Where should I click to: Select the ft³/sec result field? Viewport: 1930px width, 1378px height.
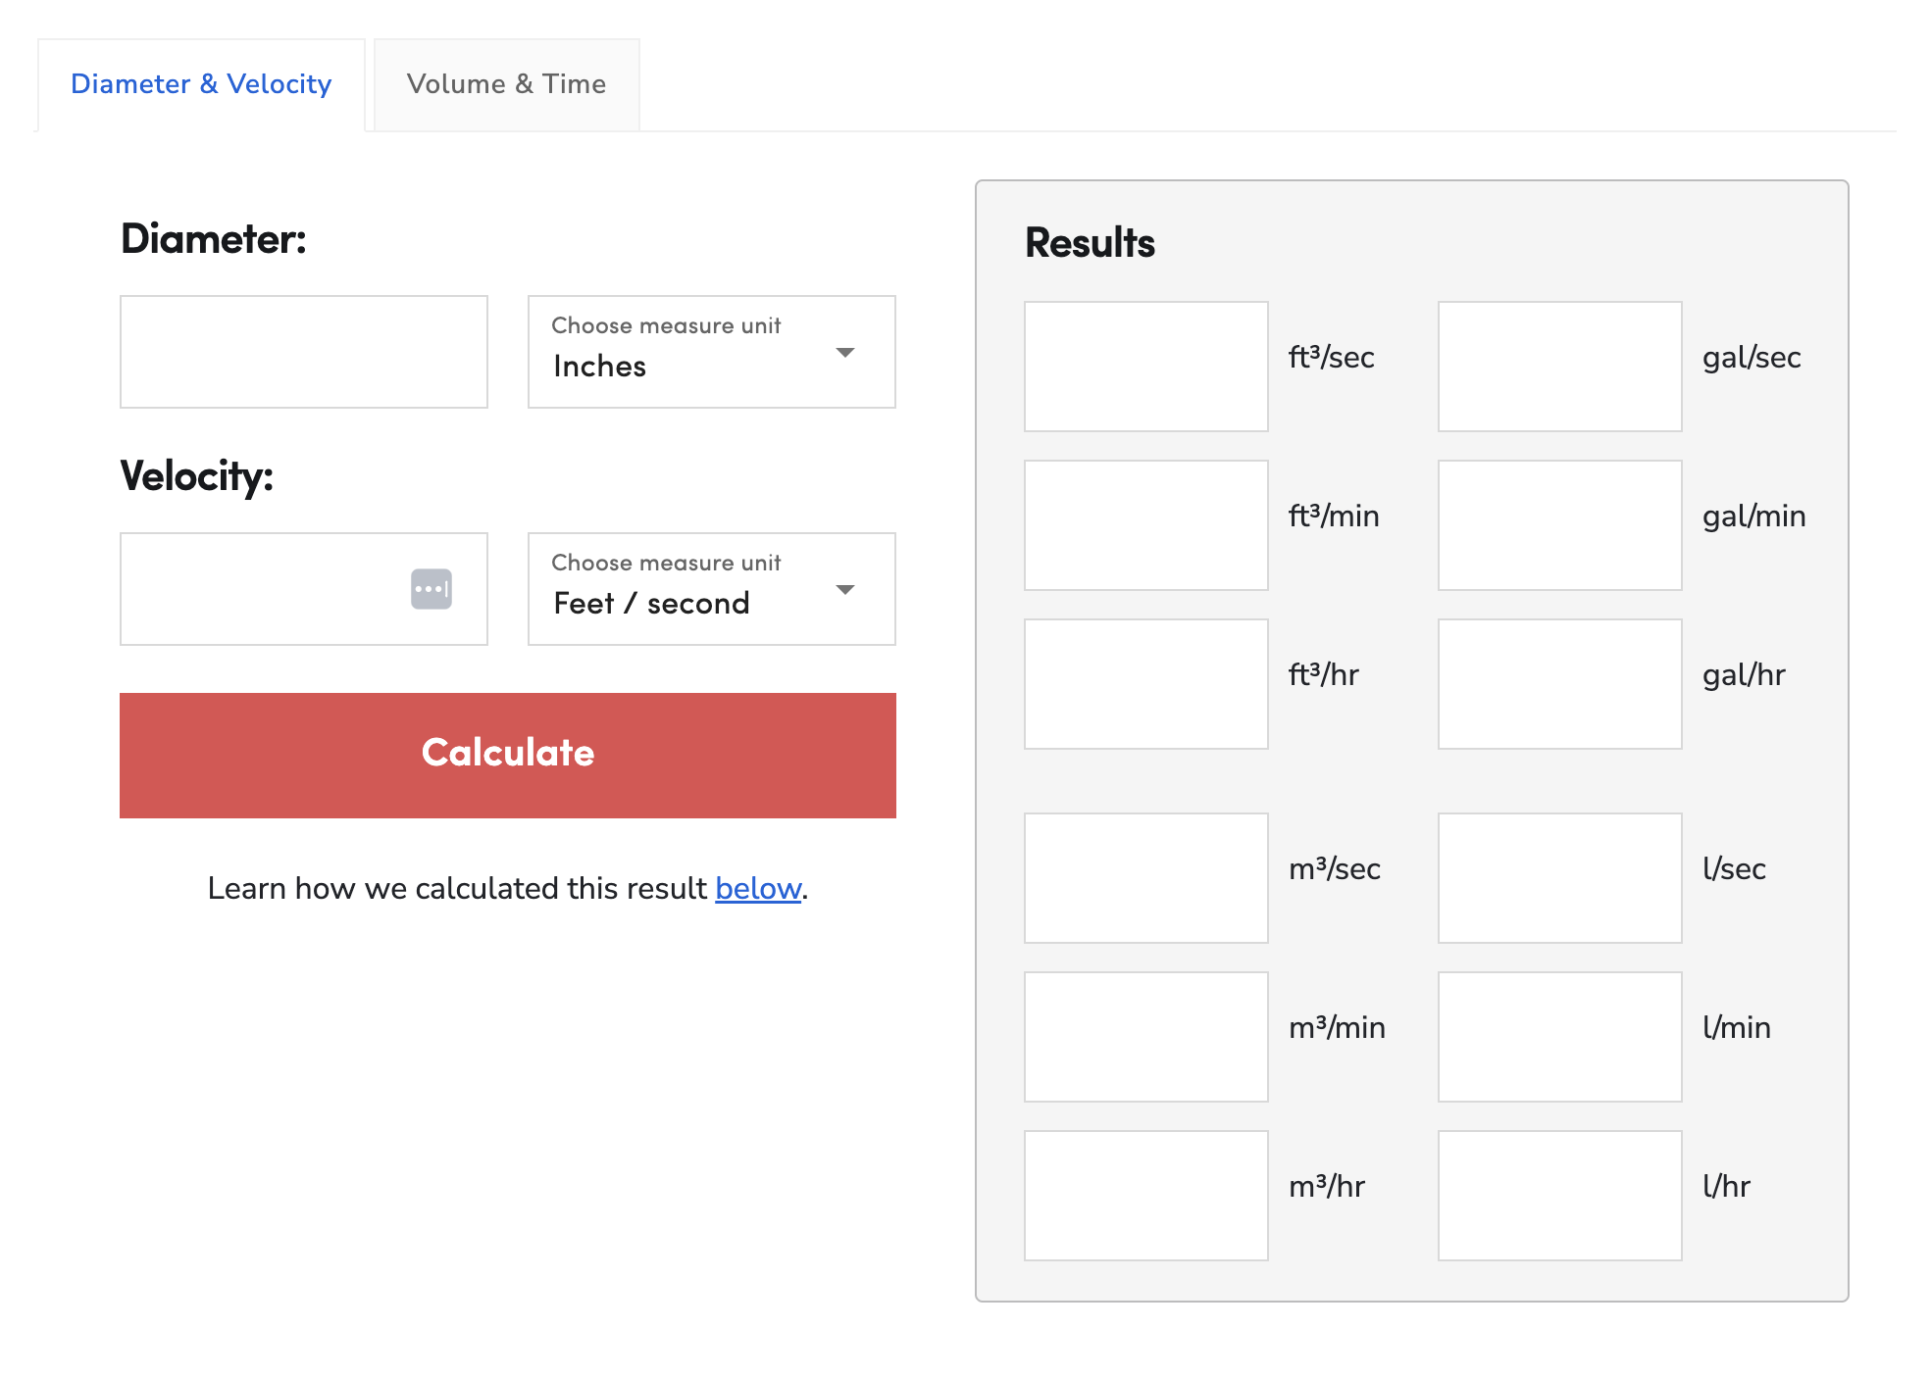click(x=1145, y=367)
